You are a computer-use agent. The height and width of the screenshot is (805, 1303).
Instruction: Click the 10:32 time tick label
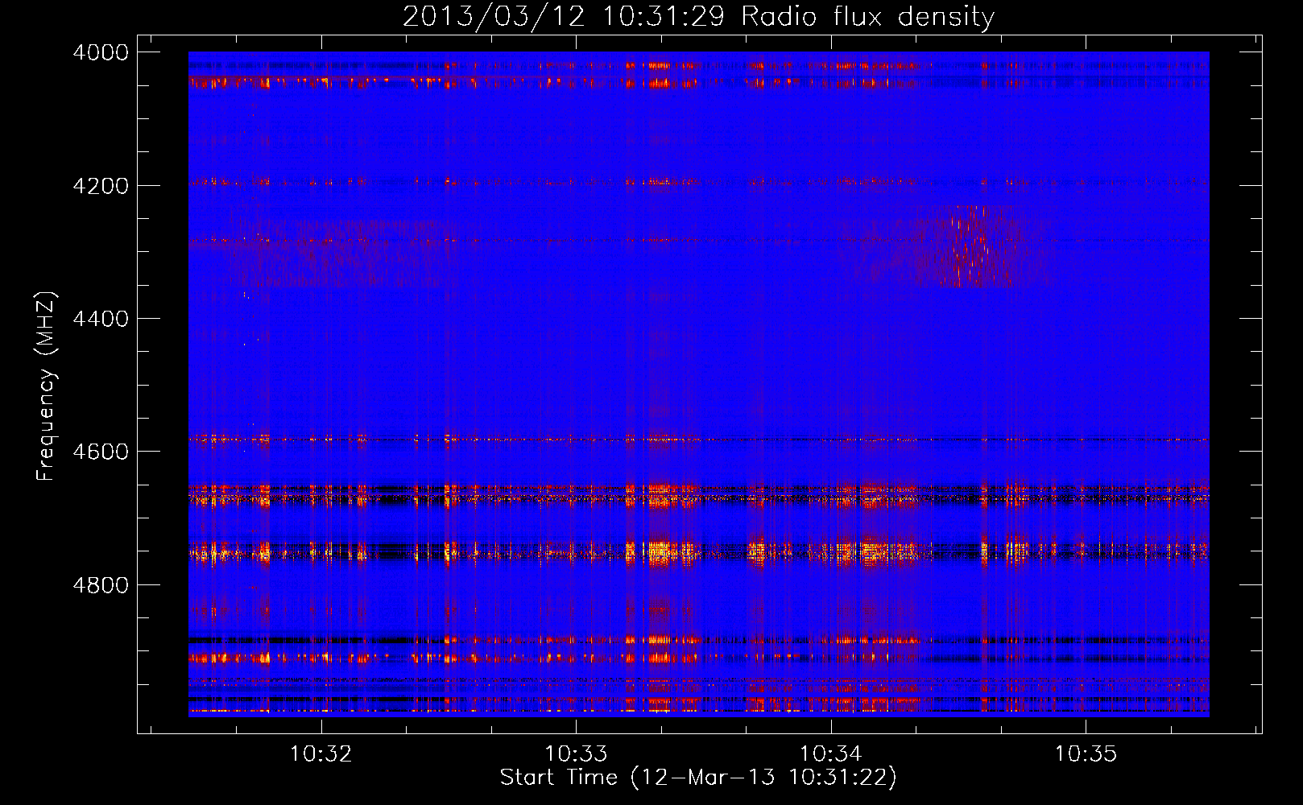[x=321, y=754]
